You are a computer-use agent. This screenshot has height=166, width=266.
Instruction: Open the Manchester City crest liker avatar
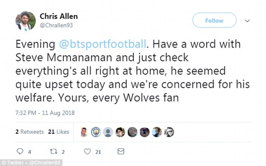(96, 132)
